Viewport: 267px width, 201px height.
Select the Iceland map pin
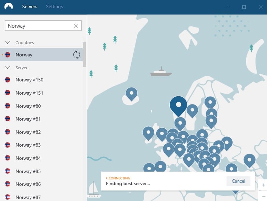click(x=131, y=94)
